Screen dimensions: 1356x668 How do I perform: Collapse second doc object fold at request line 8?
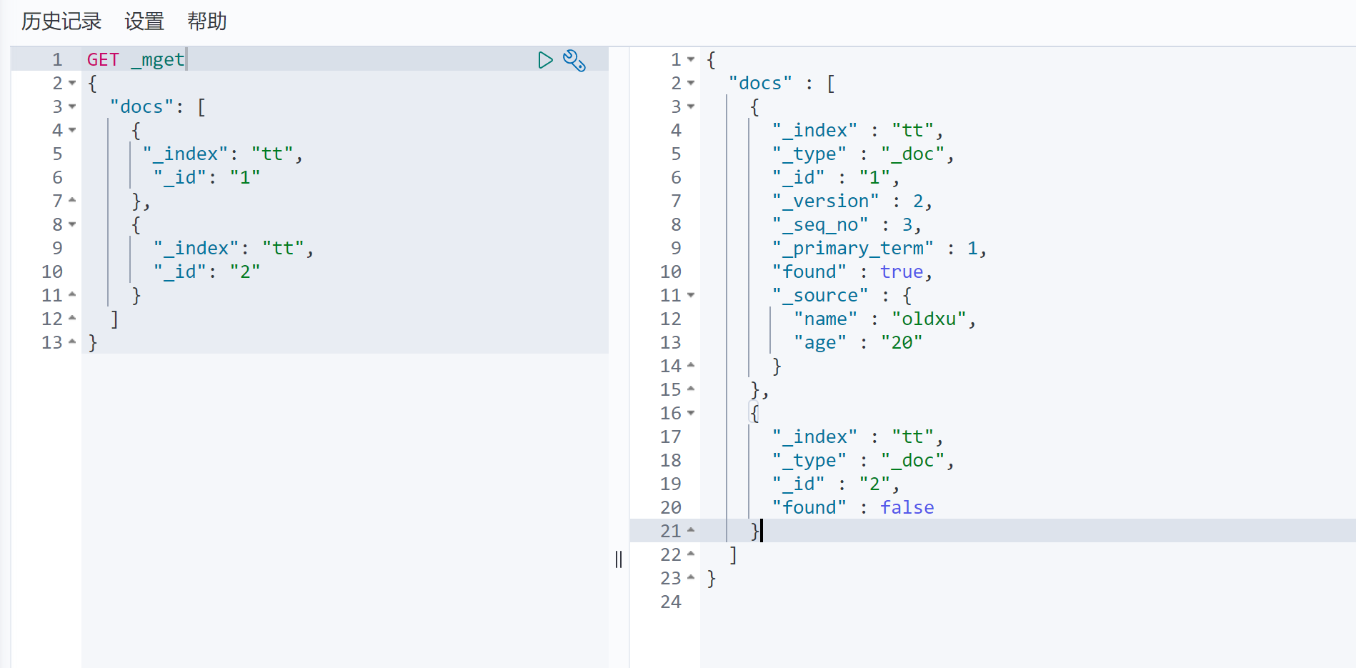point(72,225)
